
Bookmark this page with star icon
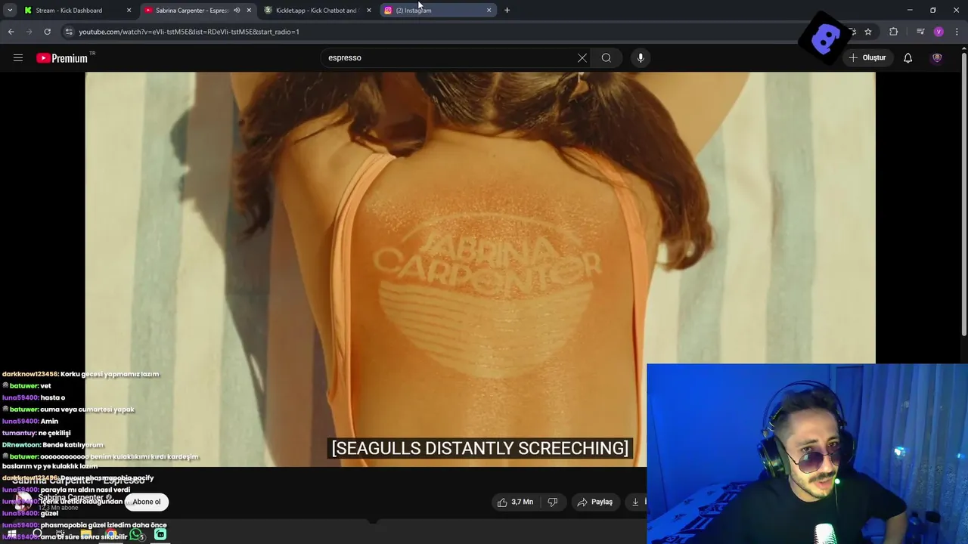point(868,32)
